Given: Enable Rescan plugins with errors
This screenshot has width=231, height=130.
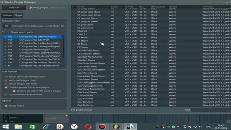Looking at the screenshot, I should pos(6,84).
